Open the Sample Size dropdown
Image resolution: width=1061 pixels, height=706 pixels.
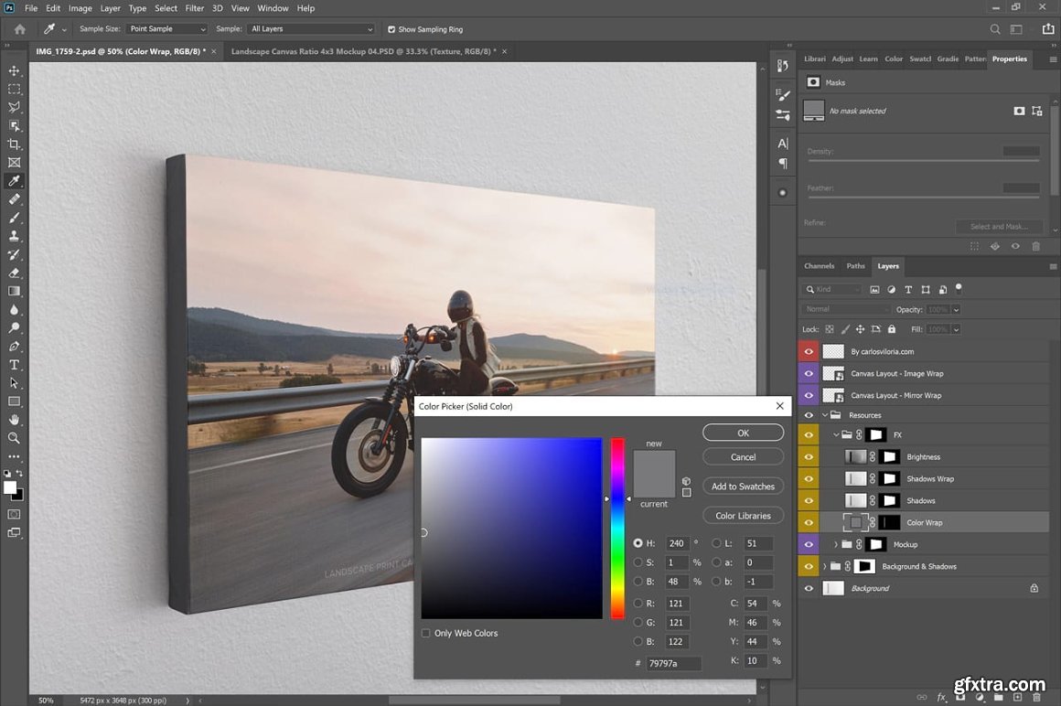click(x=167, y=29)
